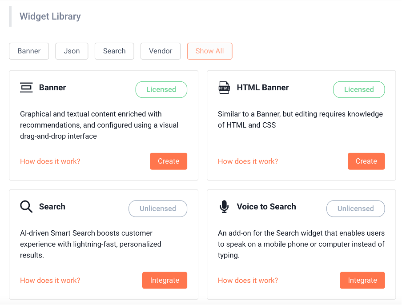Click the magnifier icon on the Search card

tap(26, 206)
